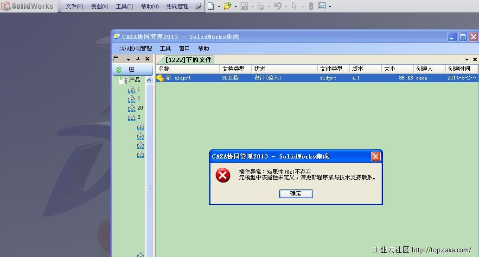This screenshot has height=257, width=479.
Task: Click the Save floppy disk icon
Action: pyautogui.click(x=244, y=6)
